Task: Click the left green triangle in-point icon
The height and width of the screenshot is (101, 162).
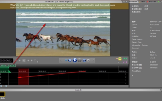Action: tap(124, 59)
